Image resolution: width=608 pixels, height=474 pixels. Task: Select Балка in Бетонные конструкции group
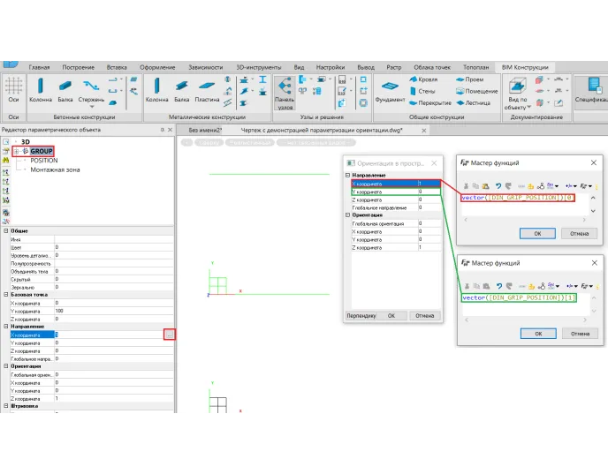[65, 90]
